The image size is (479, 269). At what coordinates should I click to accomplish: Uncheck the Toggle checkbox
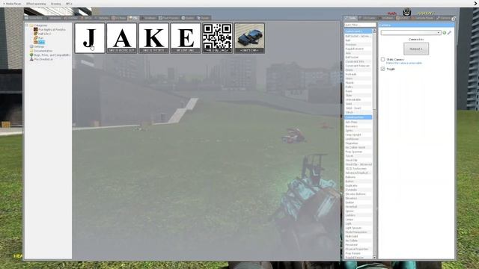(x=382, y=69)
